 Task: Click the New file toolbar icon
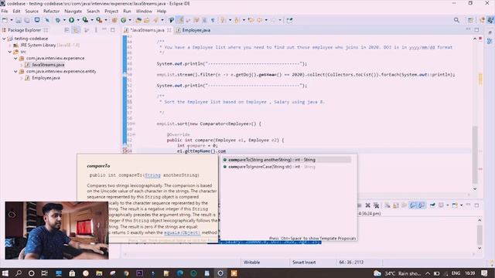(5, 20)
